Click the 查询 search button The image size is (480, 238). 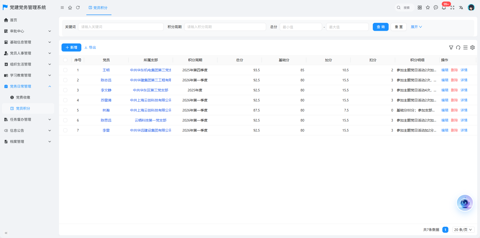coord(381,27)
